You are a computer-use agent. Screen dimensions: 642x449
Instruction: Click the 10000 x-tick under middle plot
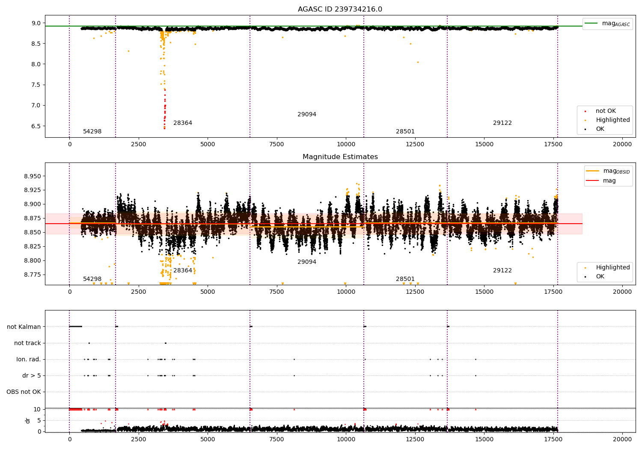pyautogui.click(x=346, y=292)
